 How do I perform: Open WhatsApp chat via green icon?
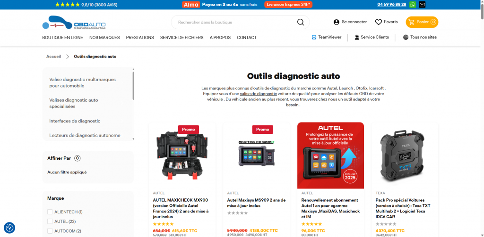412,4
